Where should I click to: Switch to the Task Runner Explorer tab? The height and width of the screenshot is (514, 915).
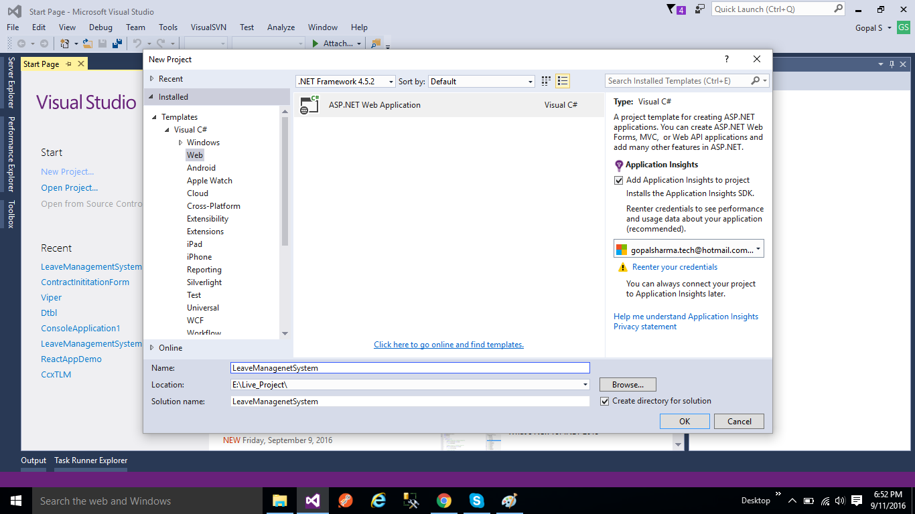90,460
